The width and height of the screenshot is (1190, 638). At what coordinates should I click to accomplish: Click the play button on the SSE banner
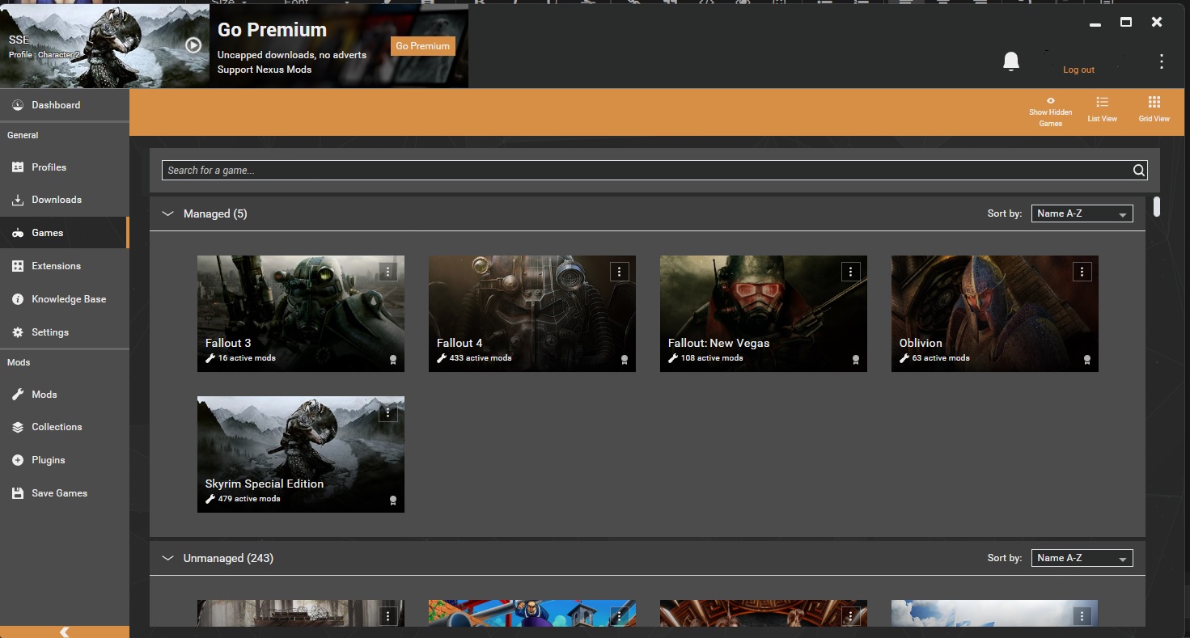click(x=193, y=45)
